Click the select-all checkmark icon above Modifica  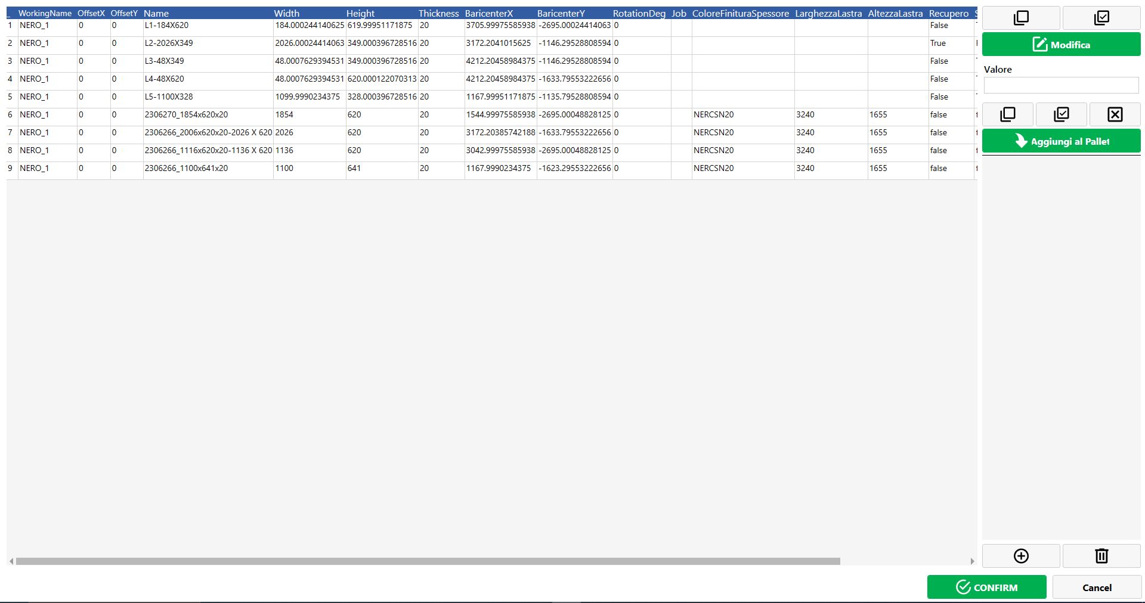pyautogui.click(x=1101, y=18)
